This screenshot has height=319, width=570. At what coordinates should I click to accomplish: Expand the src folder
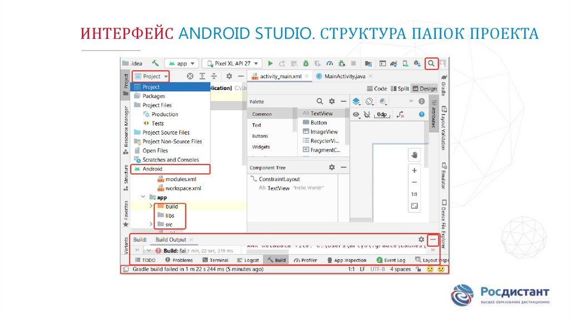151,225
